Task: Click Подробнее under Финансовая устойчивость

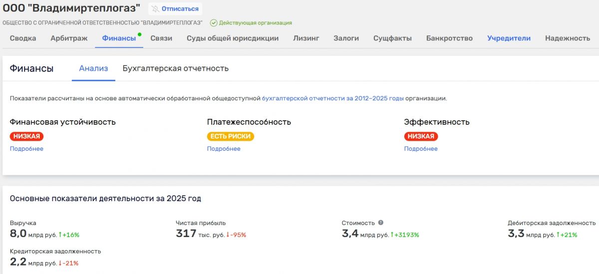Action: pyautogui.click(x=26, y=149)
